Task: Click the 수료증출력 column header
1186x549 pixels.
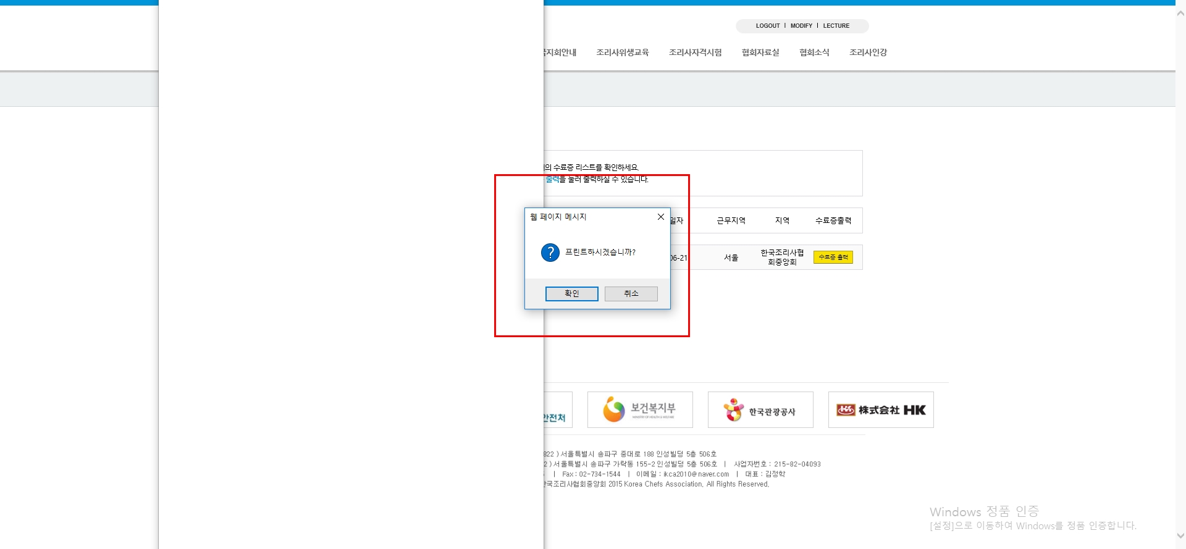Action: pos(833,220)
